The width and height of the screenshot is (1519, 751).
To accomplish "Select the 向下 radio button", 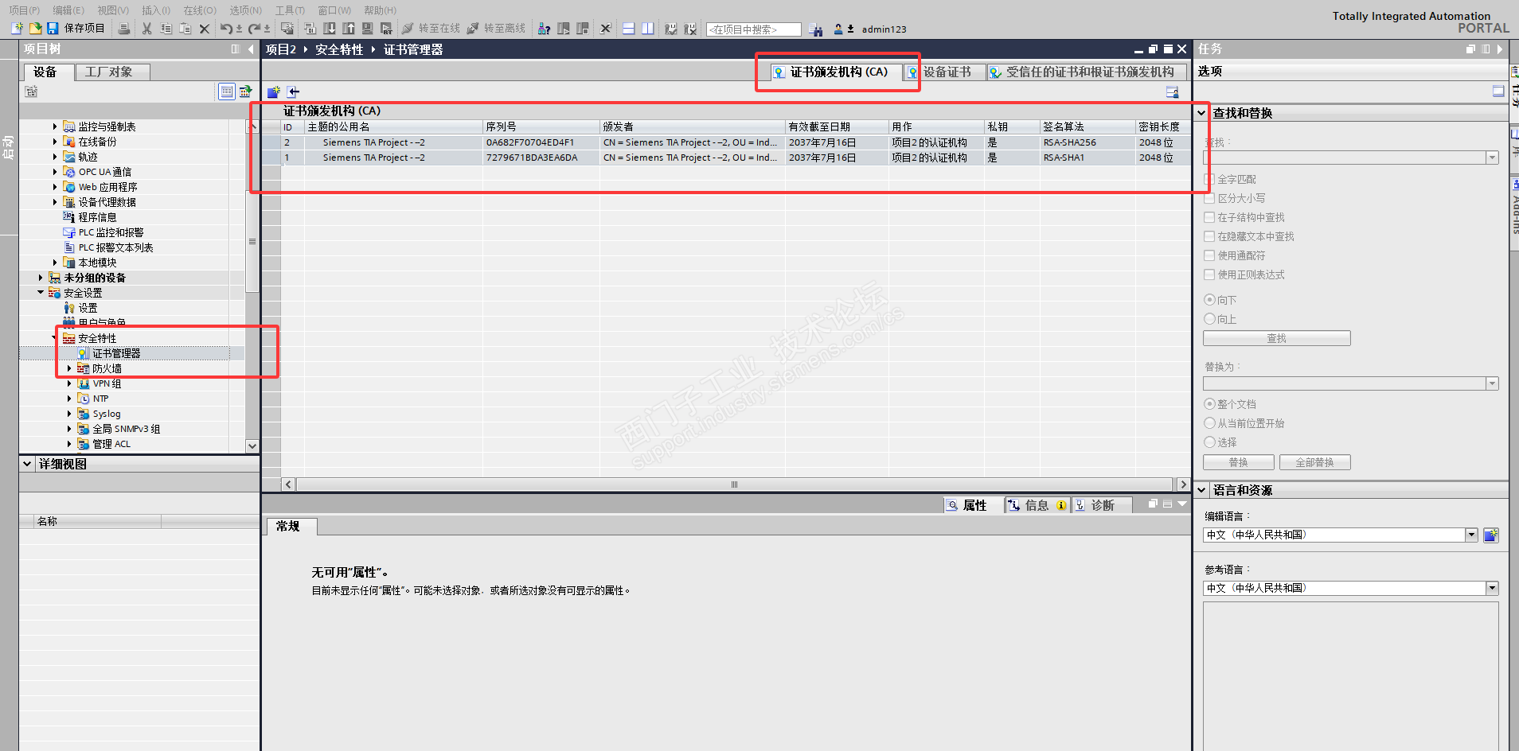I will pyautogui.click(x=1210, y=300).
